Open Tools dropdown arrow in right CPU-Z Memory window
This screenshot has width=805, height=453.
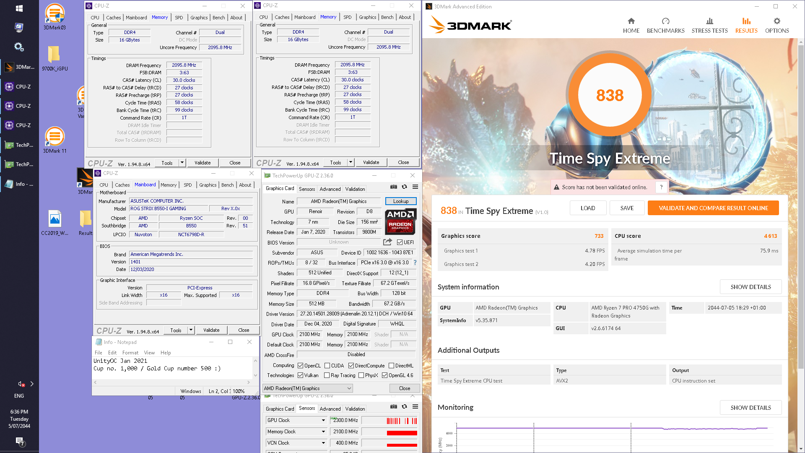351,162
